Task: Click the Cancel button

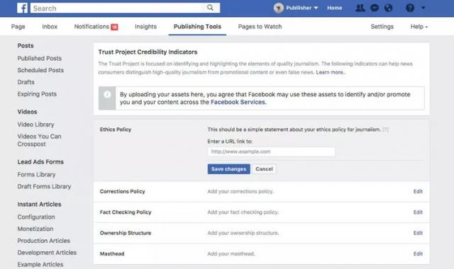Action: (264, 169)
